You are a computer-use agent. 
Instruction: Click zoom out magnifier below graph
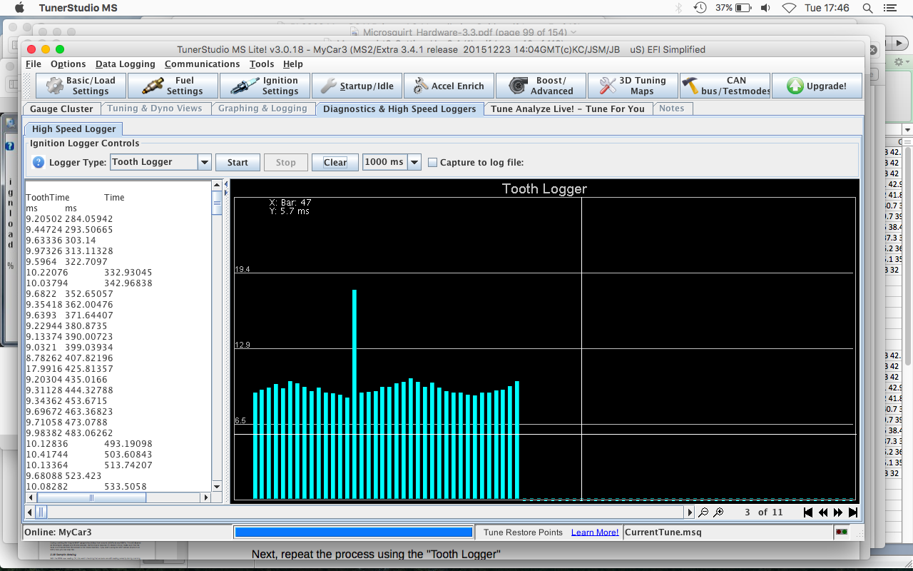point(703,512)
